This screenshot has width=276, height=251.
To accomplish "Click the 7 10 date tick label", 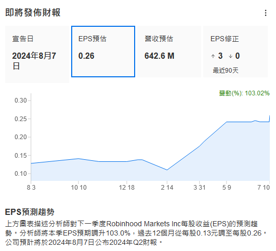I will pos(264,187).
